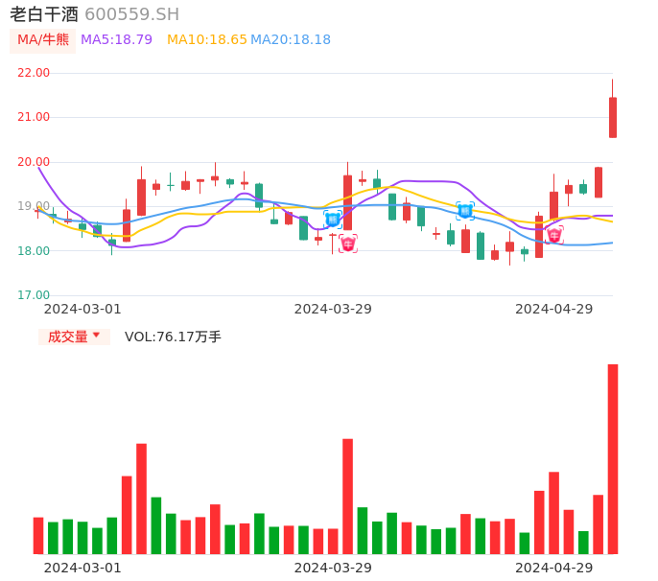Click the 2024-04-29 date on the price chart
Image resolution: width=658 pixels, height=581 pixels.
click(554, 309)
